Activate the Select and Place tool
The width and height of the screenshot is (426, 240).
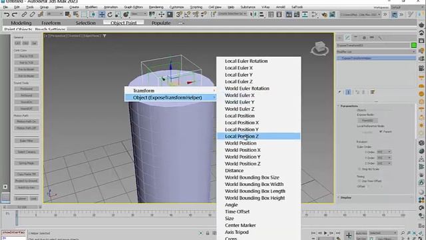point(126,15)
